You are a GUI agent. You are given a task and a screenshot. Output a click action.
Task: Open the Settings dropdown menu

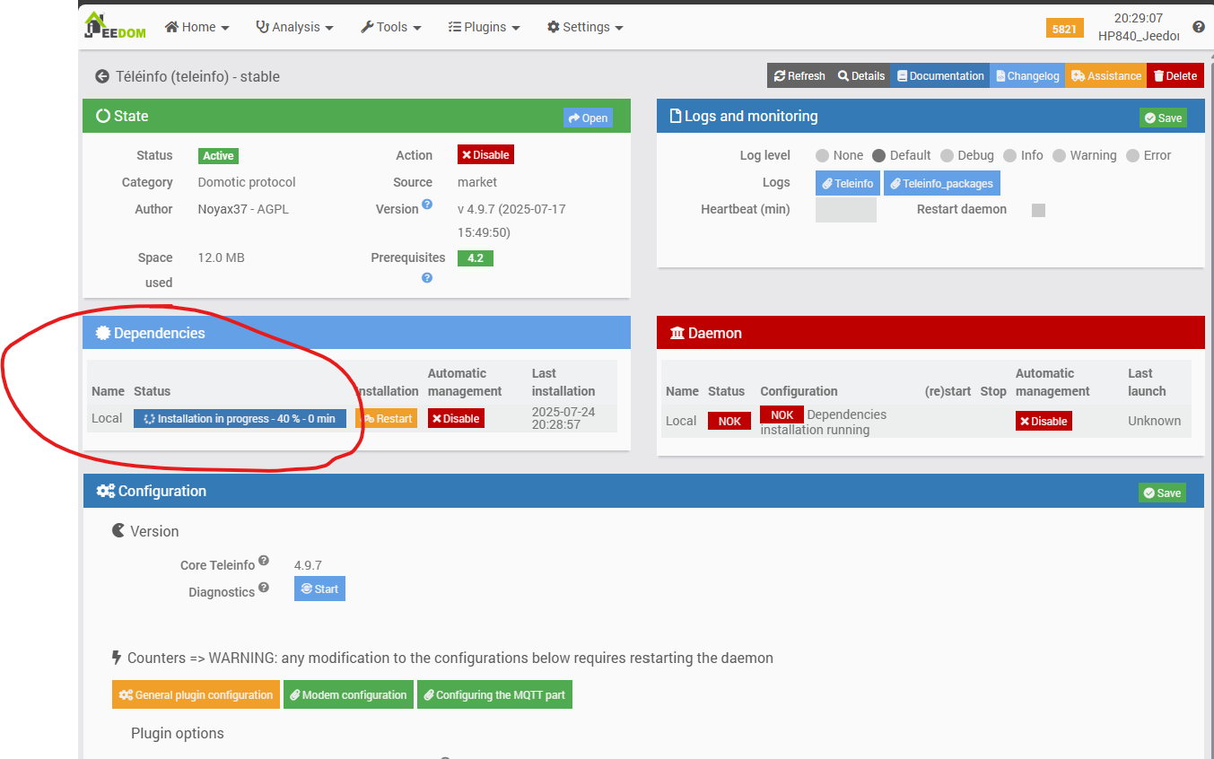[585, 27]
